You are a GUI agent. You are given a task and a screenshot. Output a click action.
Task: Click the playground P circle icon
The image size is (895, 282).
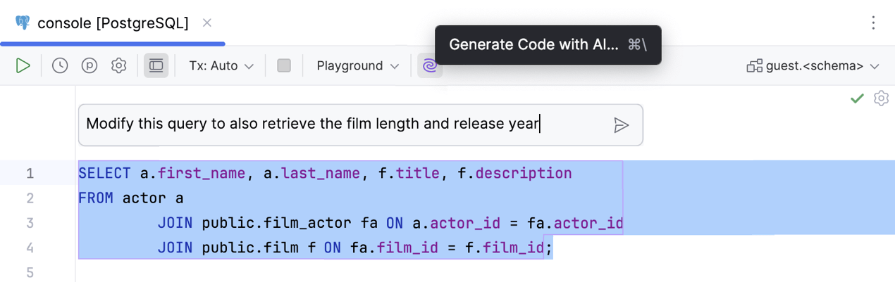click(x=89, y=66)
